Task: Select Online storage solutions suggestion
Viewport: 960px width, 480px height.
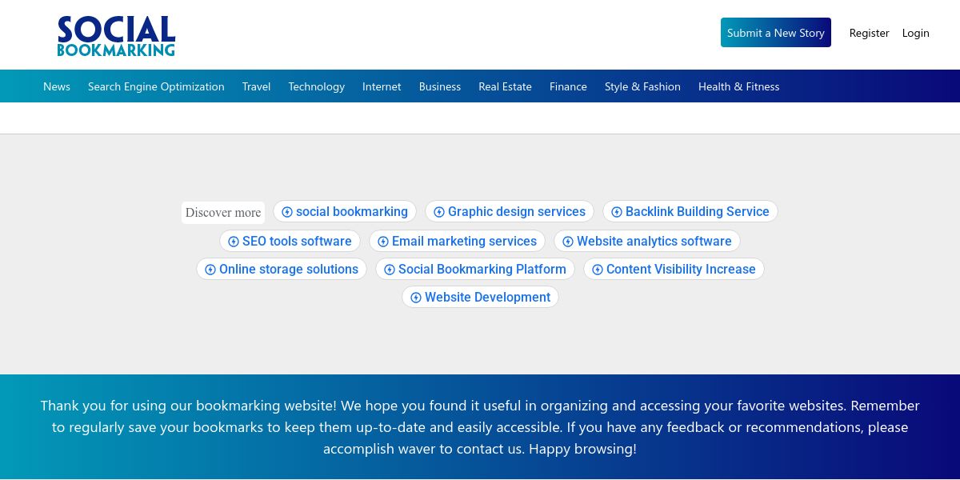Action: click(x=282, y=269)
